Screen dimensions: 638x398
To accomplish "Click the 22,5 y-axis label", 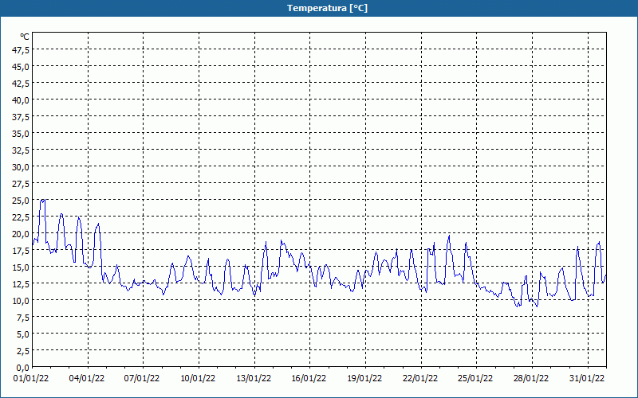I will click(22, 217).
